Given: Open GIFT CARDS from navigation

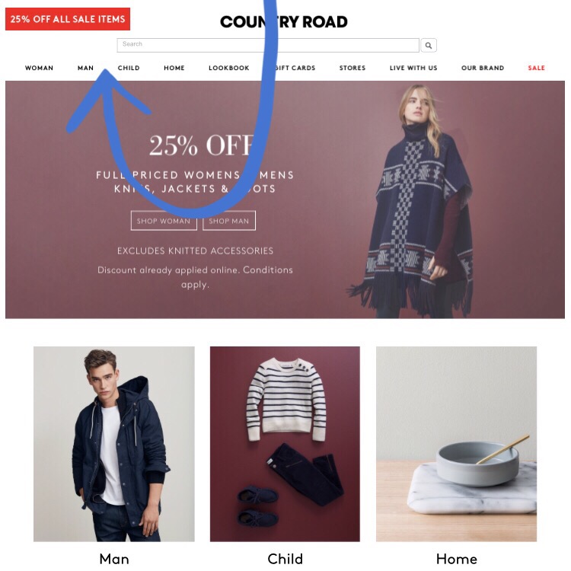Looking at the screenshot, I should coord(294,68).
